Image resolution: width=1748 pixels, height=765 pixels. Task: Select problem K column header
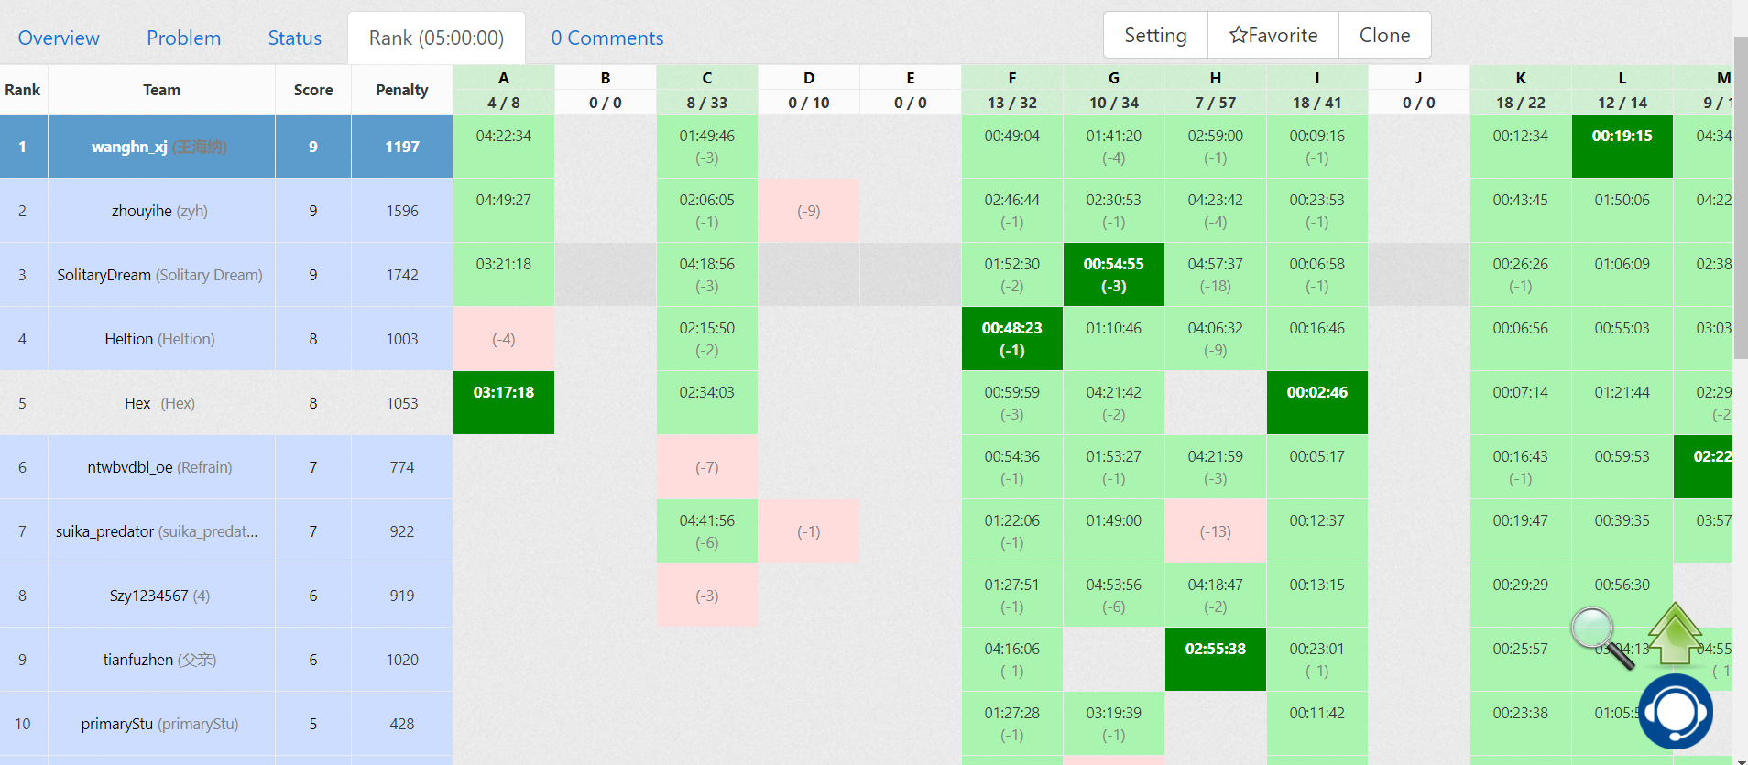click(1520, 79)
